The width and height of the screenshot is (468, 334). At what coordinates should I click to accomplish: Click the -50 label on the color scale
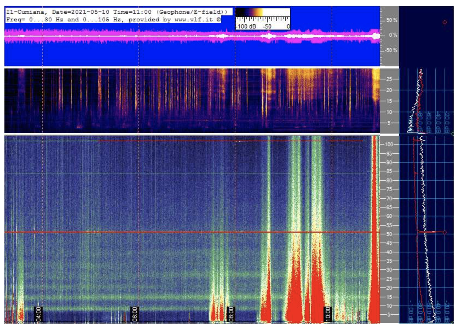pyautogui.click(x=267, y=27)
